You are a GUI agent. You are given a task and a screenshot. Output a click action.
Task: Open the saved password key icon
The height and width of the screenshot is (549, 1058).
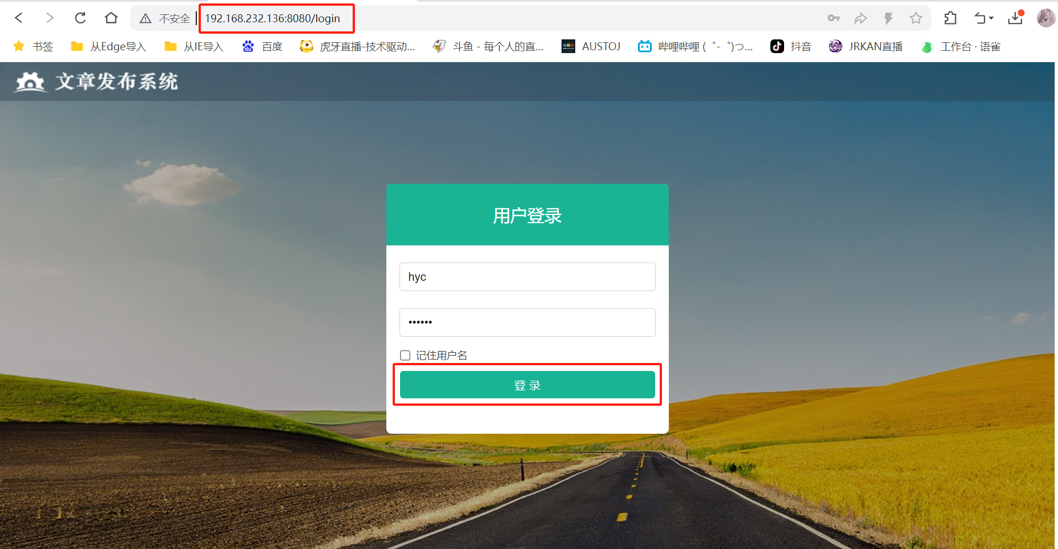tap(834, 18)
